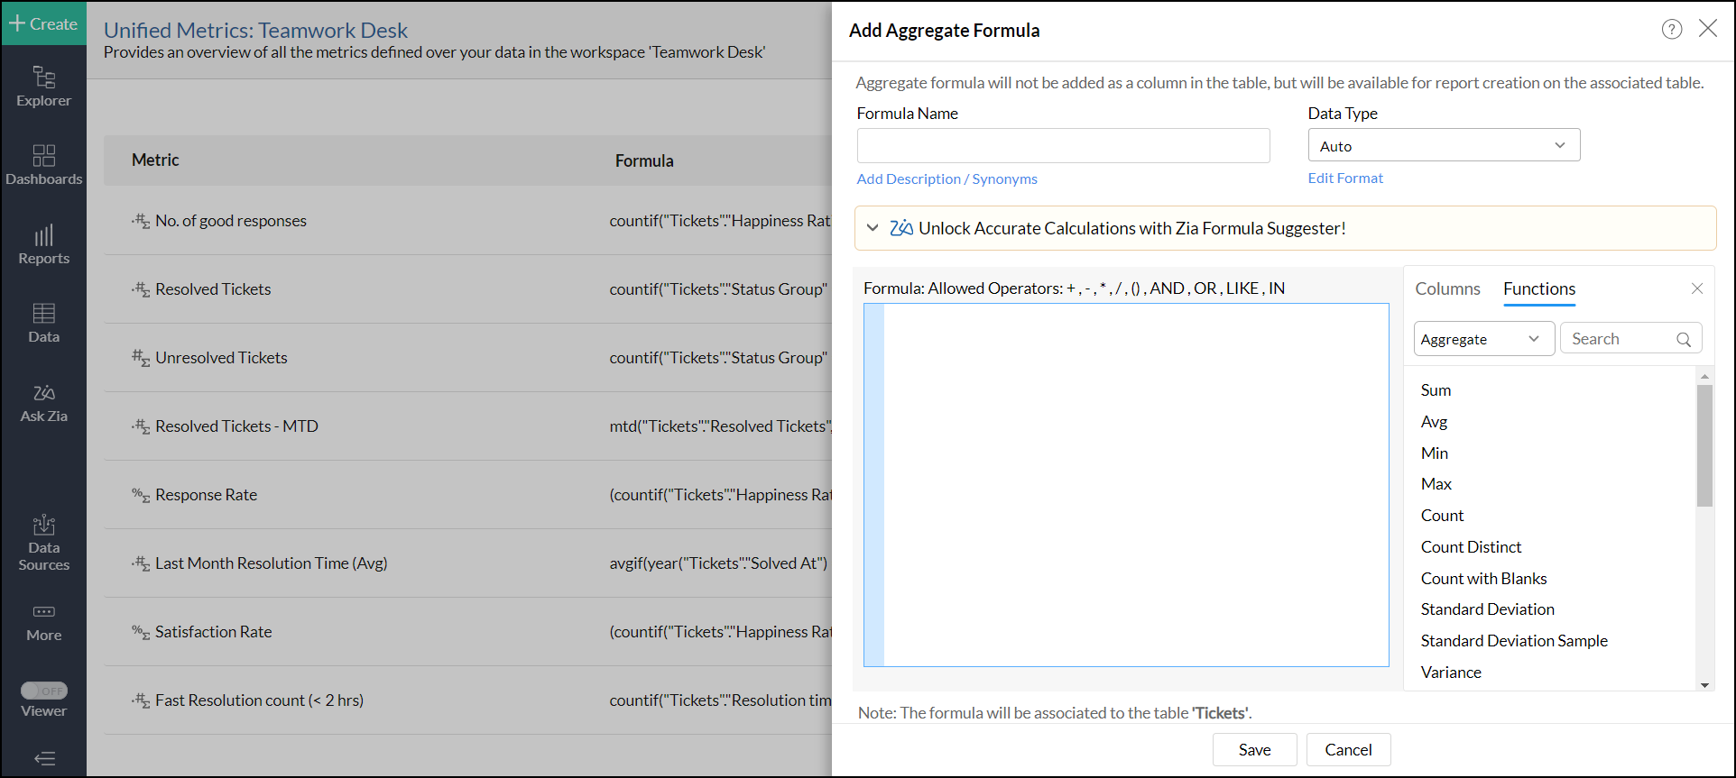
Task: Choose Count Distinct function from list
Action: tap(1471, 546)
